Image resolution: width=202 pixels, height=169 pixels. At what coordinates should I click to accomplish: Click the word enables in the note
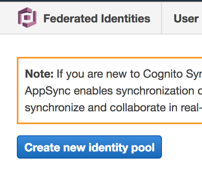coord(93,91)
